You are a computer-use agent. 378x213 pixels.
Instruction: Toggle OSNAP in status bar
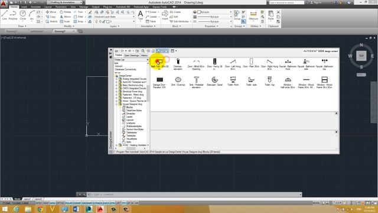point(77,204)
